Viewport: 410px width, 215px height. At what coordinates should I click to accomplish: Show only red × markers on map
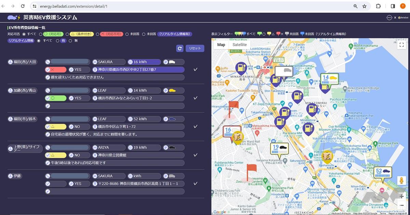pos(278,34)
